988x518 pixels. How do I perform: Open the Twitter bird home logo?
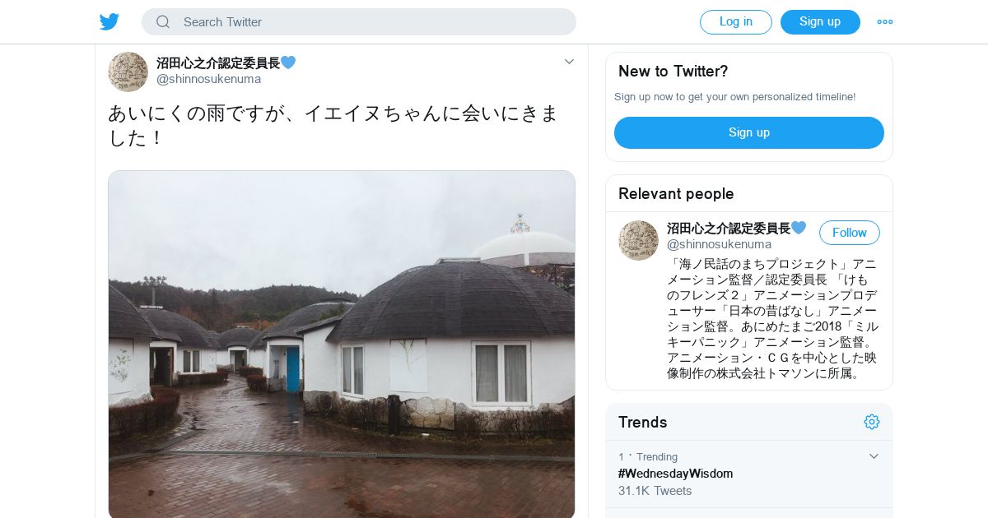coord(110,22)
